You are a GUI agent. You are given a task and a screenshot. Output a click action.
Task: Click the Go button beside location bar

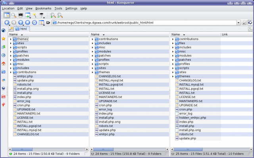click(244, 23)
